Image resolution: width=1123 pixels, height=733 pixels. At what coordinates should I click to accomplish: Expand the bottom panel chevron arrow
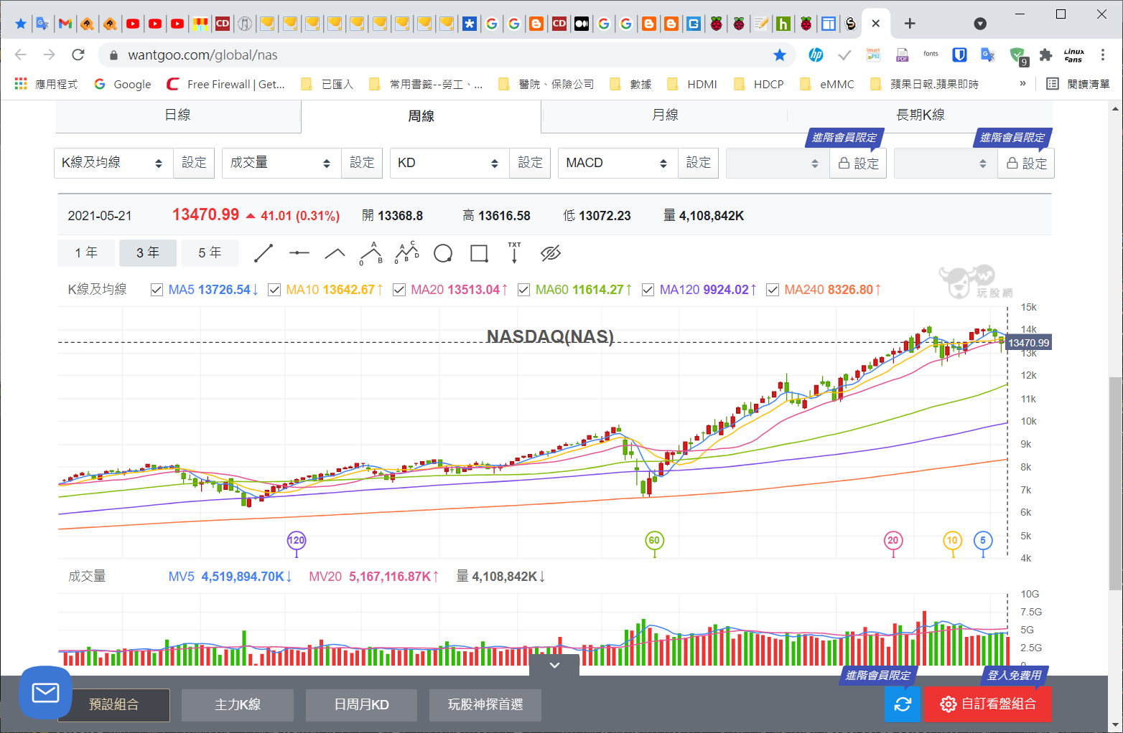(554, 665)
